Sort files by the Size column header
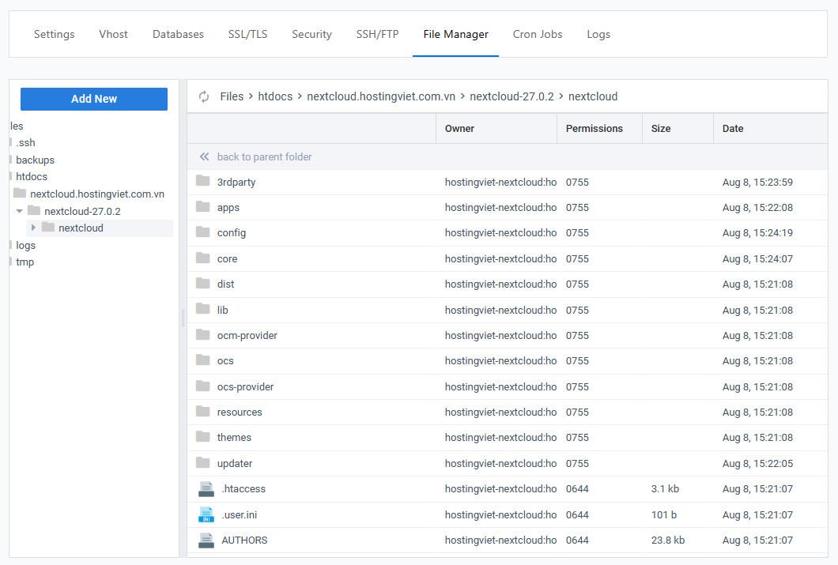Screen dimensions: 838x565 pos(661,128)
